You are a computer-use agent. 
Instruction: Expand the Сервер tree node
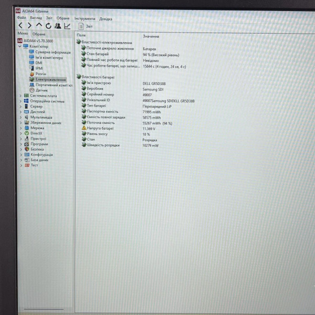point(20,107)
